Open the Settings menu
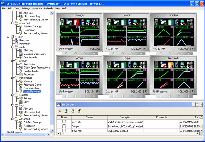This screenshot has width=205, height=142. (x=26, y=9)
